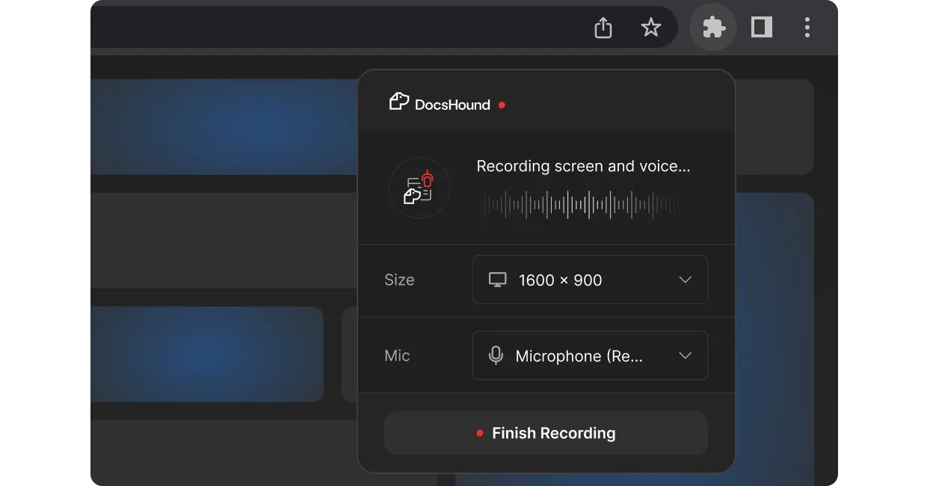Click the share page icon in browser toolbar
This screenshot has width=927, height=486.
pyautogui.click(x=603, y=28)
